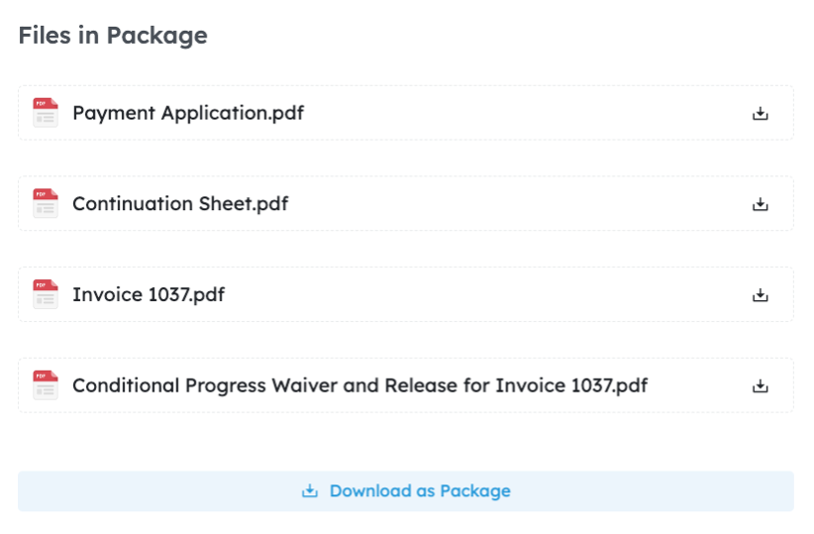Click the Download as Package button label

pyautogui.click(x=420, y=491)
